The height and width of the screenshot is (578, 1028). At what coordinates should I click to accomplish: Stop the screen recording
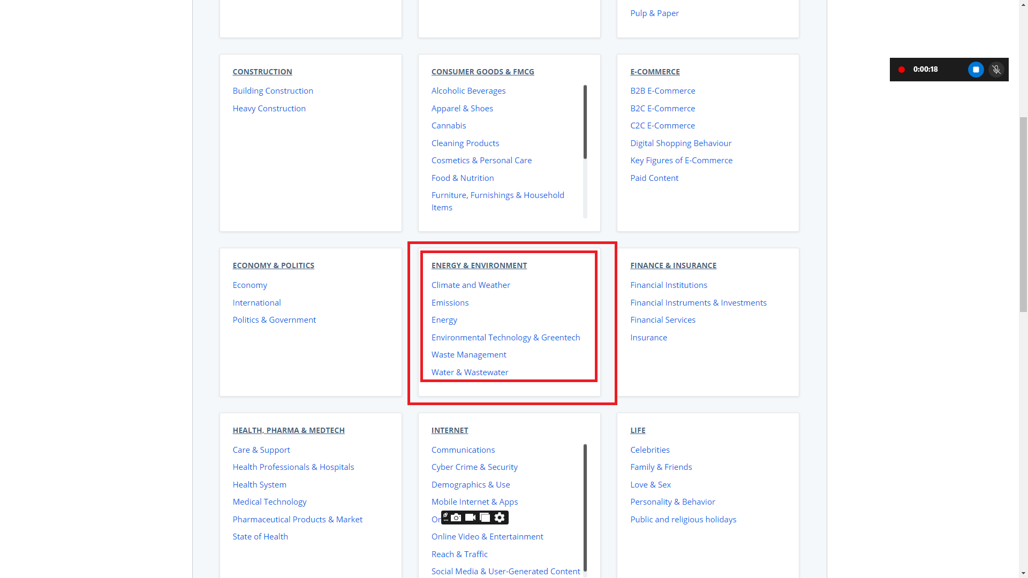point(976,70)
